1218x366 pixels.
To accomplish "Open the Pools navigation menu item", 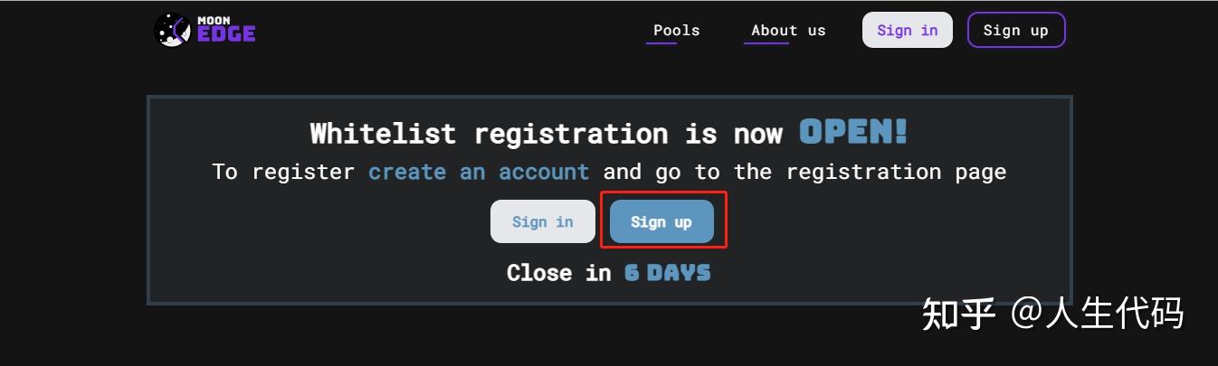I will click(677, 30).
